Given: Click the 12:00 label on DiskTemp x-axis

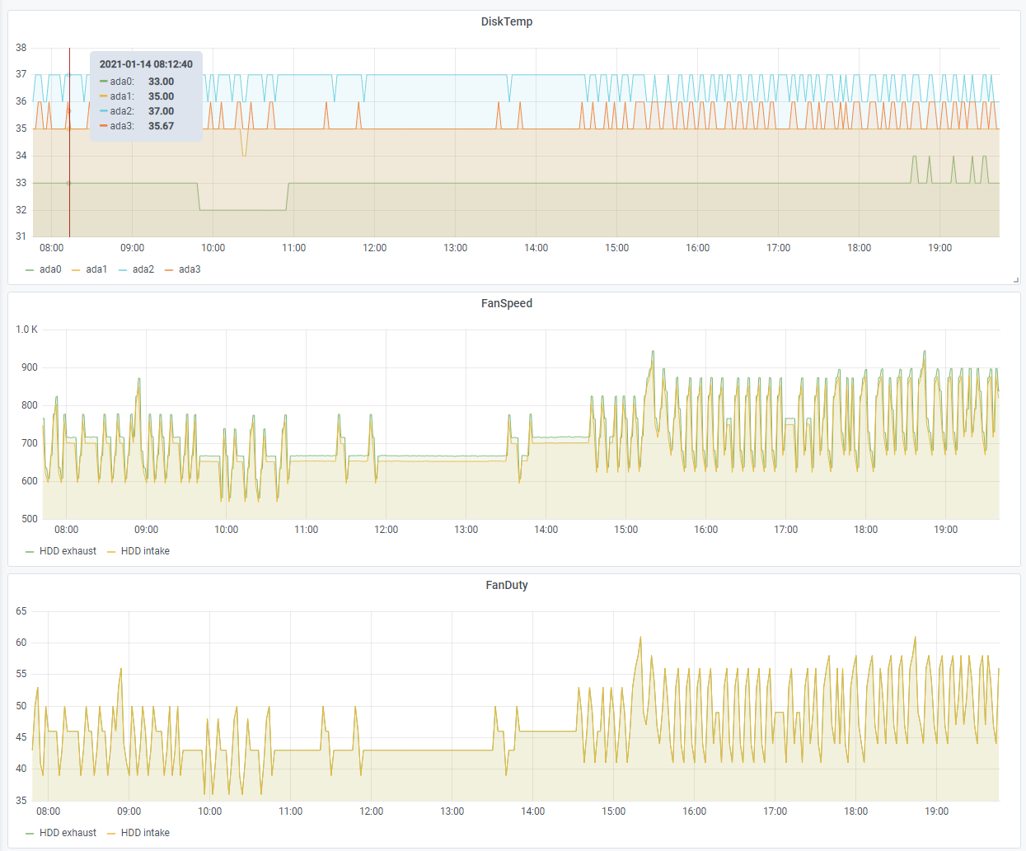Looking at the screenshot, I should tap(375, 248).
